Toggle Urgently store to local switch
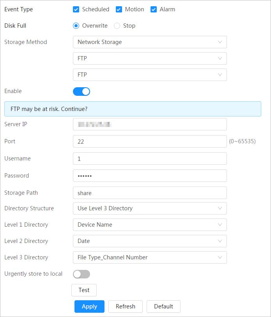Viewport: 271px width, 317px height. (81, 274)
